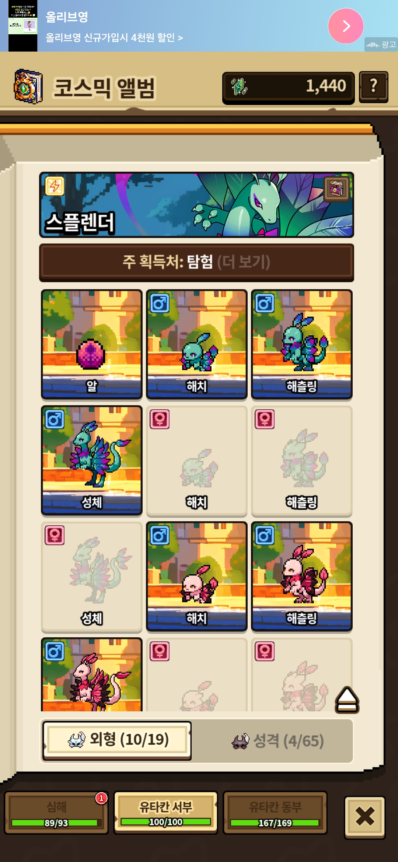Open the 심해 89/93 region
The width and height of the screenshot is (398, 862).
pos(56,813)
